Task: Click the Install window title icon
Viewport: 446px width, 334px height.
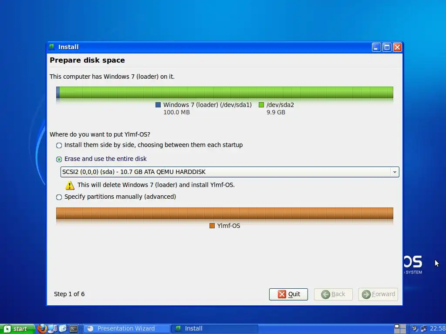Action: (51, 47)
